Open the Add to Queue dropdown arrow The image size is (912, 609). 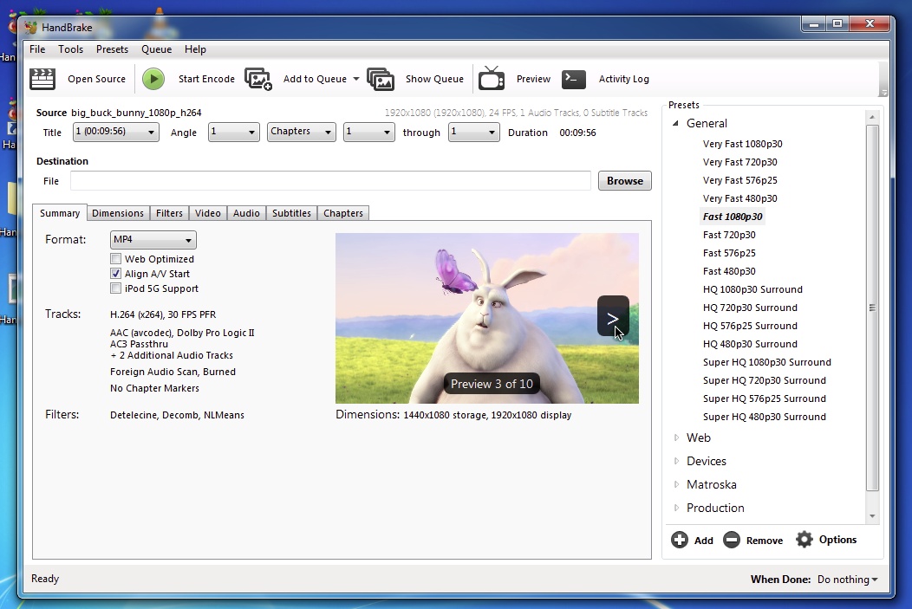pyautogui.click(x=356, y=79)
